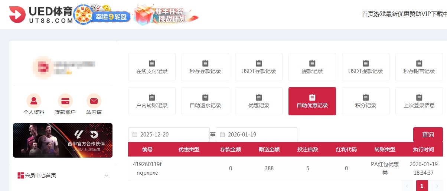Image resolution: width=447 pixels, height=191 pixels.
Task: Open the 幸运9轮盘 lucky wheel banner
Action: pos(103,15)
